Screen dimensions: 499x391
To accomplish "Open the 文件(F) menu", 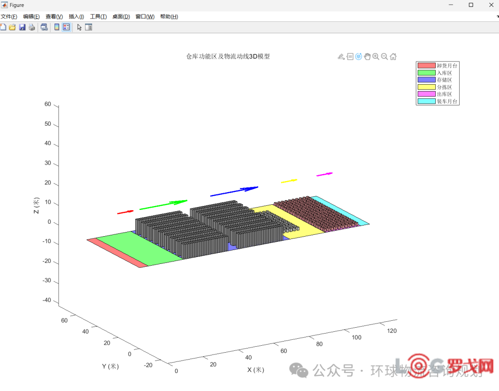I will pos(9,17).
